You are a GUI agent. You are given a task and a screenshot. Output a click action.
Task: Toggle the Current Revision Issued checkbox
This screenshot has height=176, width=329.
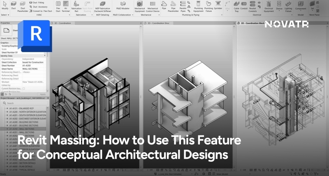tap(23, 88)
